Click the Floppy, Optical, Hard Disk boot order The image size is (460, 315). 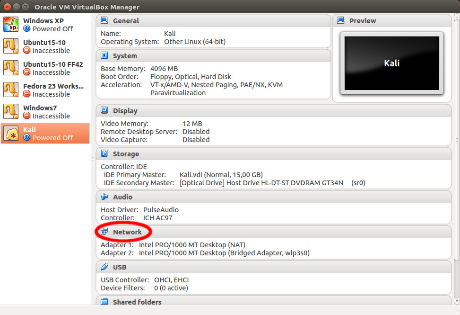(191, 77)
